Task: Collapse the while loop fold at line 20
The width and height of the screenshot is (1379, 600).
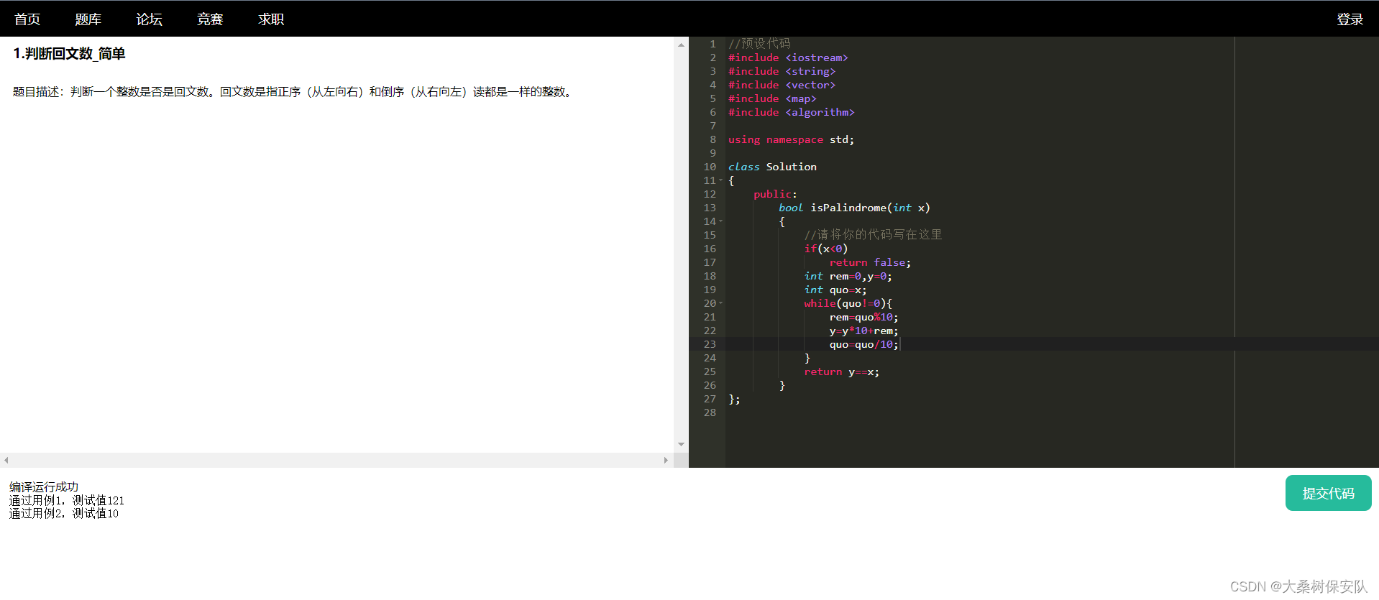Action: coord(721,303)
